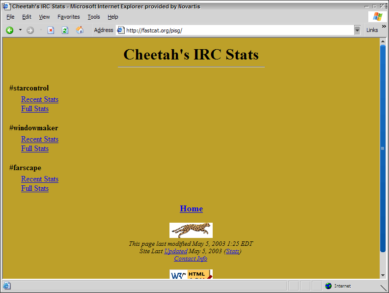
Task: Click the Refresh page icon
Action: pos(65,30)
